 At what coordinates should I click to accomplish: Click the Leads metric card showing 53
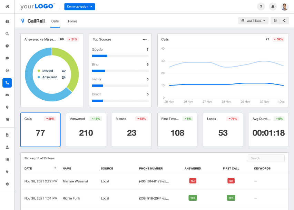point(223,130)
